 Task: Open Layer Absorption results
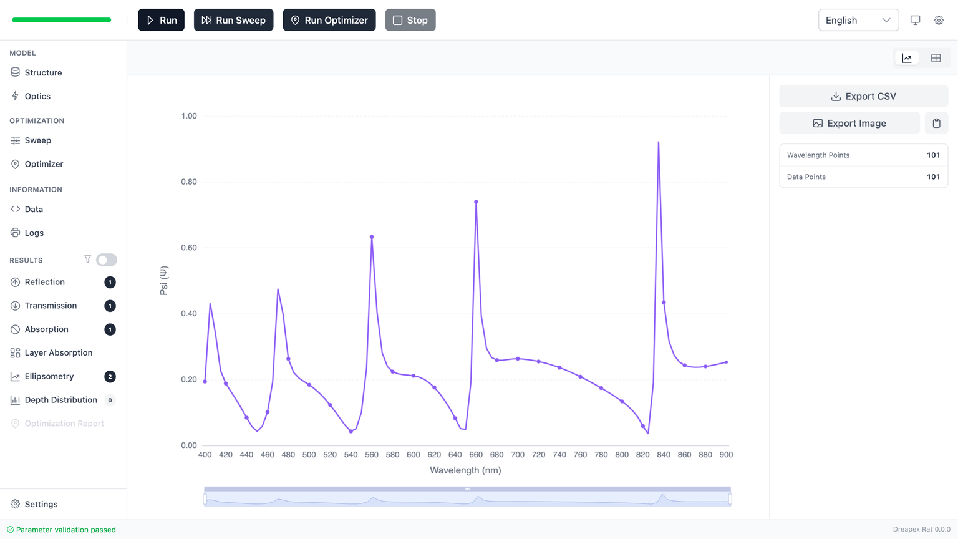pos(58,352)
